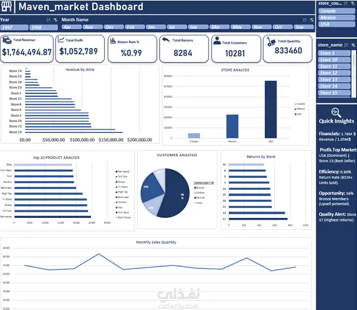Click the Total Revenue value $1,764,494.87
Viewport: 357px width, 310px height.
click(x=27, y=52)
